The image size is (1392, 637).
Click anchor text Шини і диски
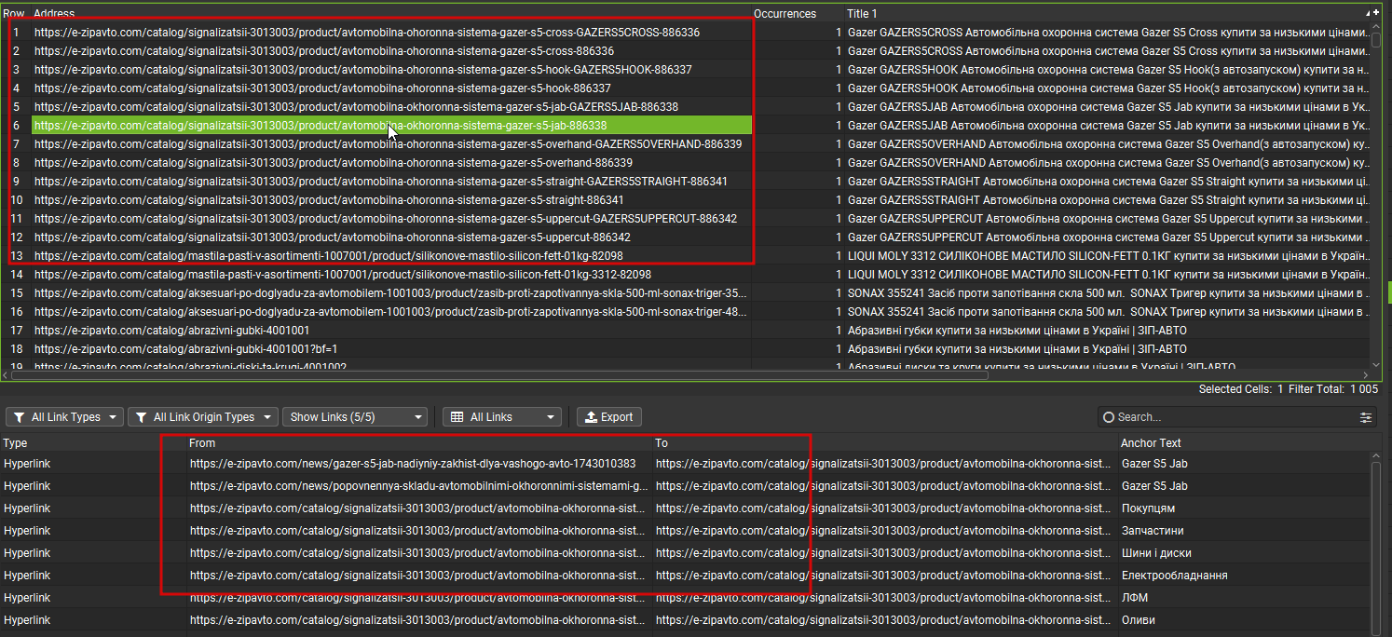click(x=1156, y=552)
